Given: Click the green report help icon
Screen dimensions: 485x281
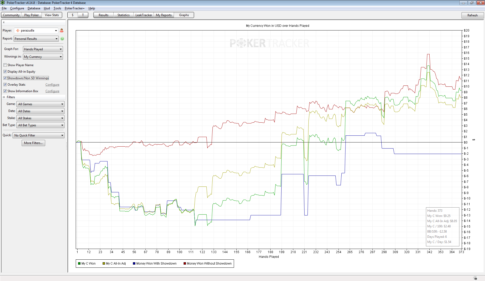Looking at the screenshot, I should click(x=62, y=39).
